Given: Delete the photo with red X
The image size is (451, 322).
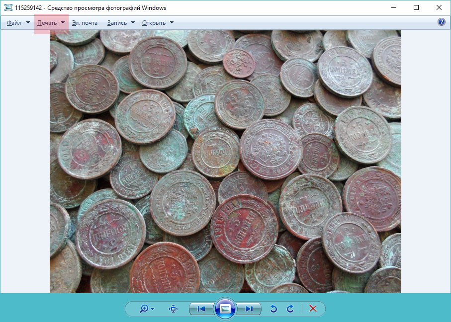Looking at the screenshot, I should [x=313, y=309].
